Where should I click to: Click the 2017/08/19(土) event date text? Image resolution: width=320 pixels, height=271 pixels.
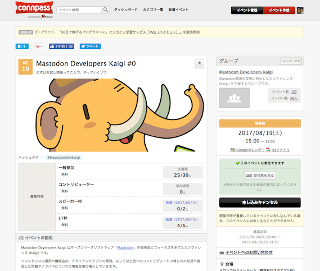click(x=260, y=133)
